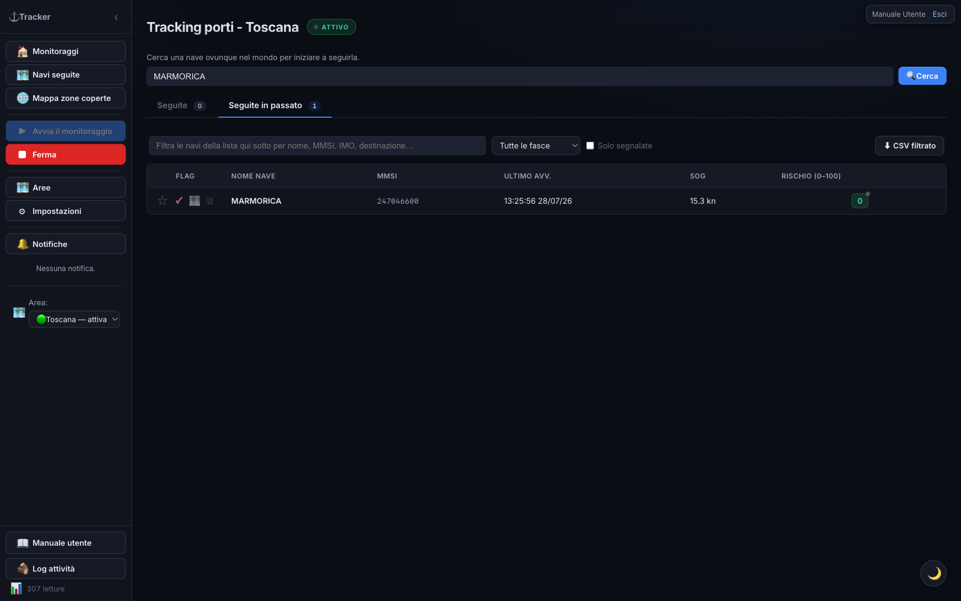Expand the Toscana area selector

[x=74, y=319]
